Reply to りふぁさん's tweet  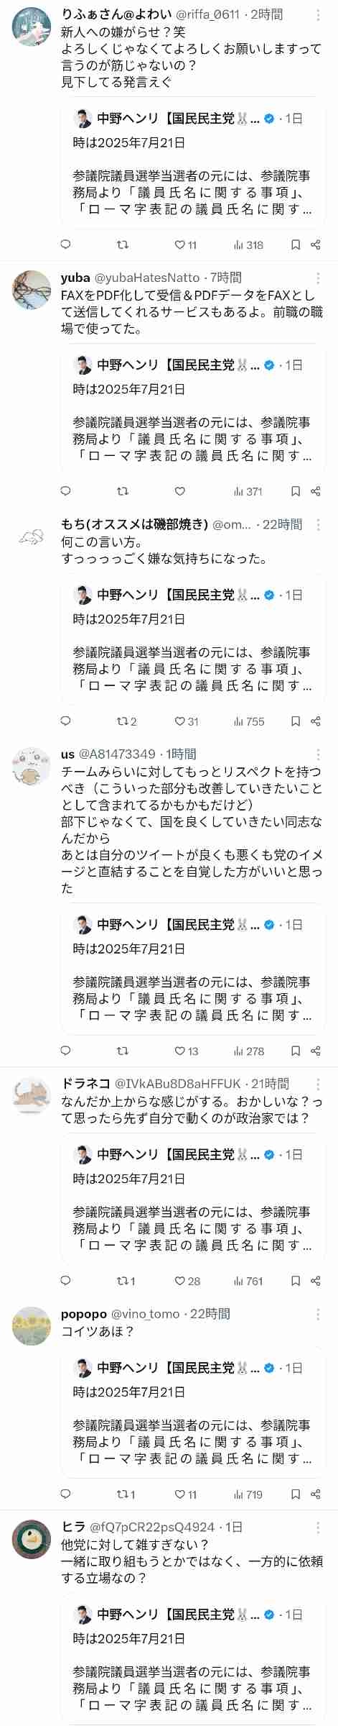point(66,245)
